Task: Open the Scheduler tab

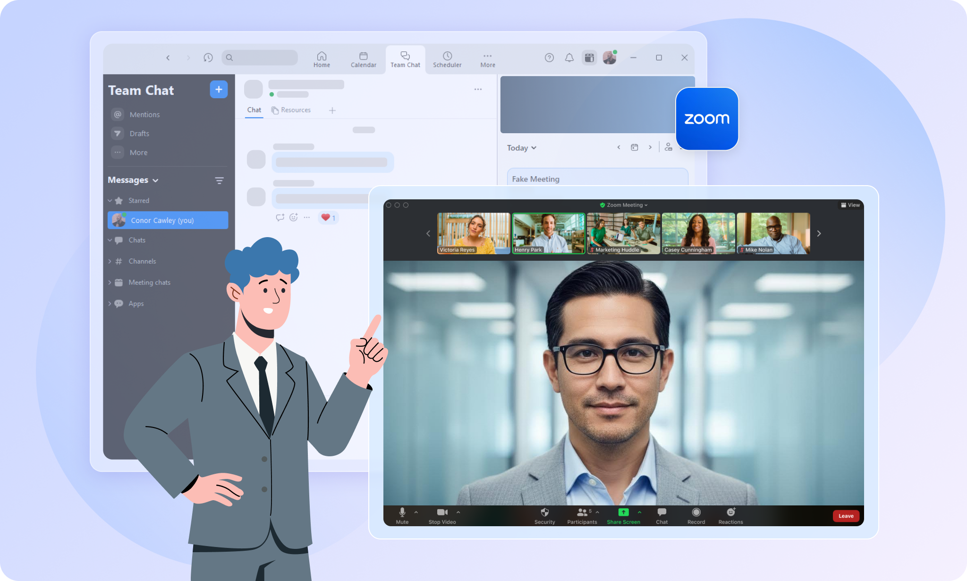Action: click(447, 60)
